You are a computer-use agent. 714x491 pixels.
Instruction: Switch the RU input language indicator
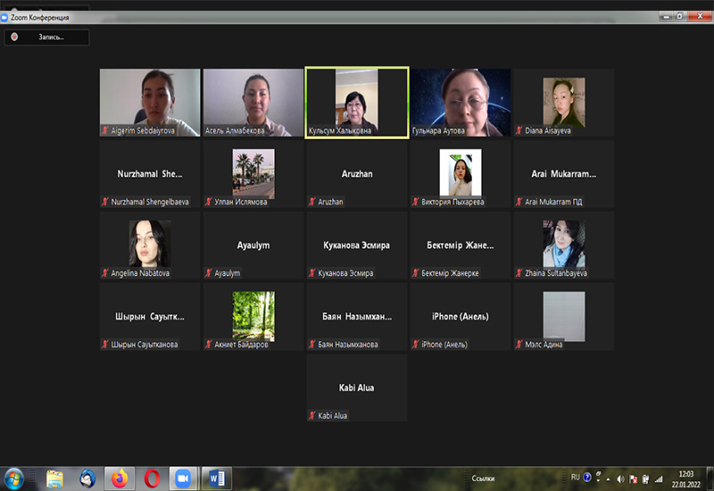pyautogui.click(x=575, y=478)
